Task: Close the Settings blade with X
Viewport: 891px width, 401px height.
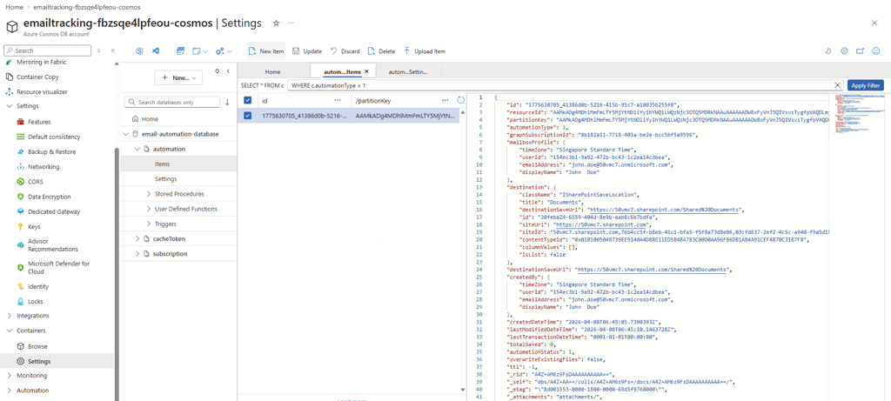Action: tap(874, 22)
